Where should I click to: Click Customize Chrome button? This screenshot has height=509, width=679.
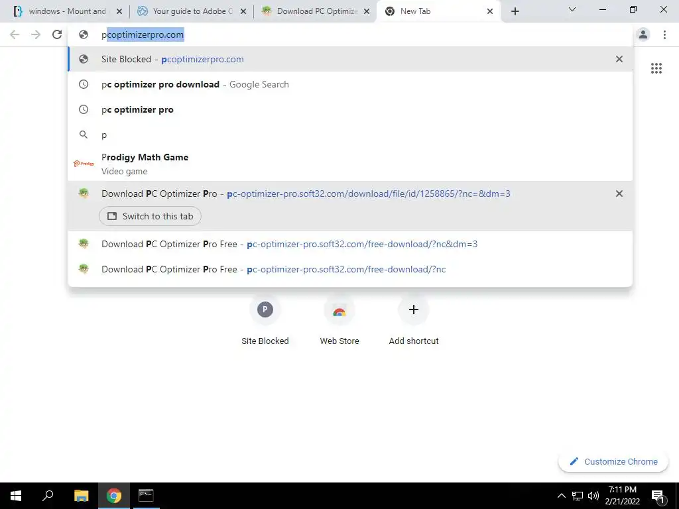[x=613, y=462]
